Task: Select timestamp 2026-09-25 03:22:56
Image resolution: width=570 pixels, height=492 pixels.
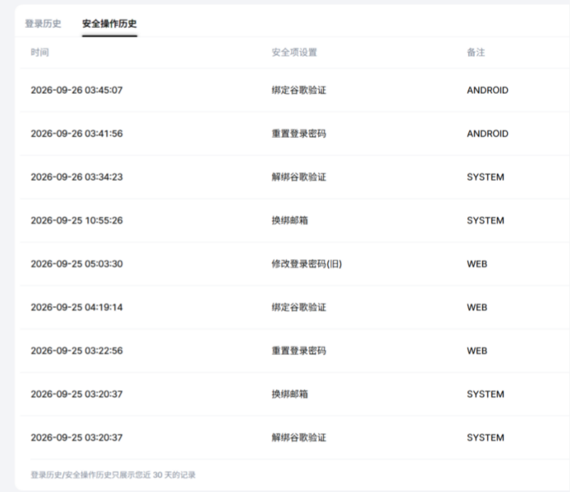Action: pyautogui.click(x=77, y=351)
